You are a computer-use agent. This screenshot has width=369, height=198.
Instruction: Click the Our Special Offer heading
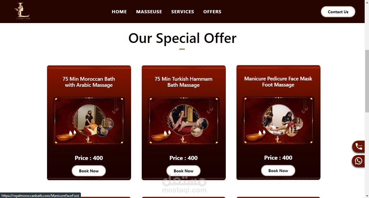(x=182, y=38)
